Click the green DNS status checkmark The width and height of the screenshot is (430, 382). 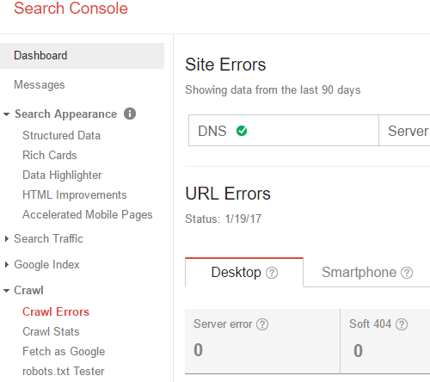point(242,131)
